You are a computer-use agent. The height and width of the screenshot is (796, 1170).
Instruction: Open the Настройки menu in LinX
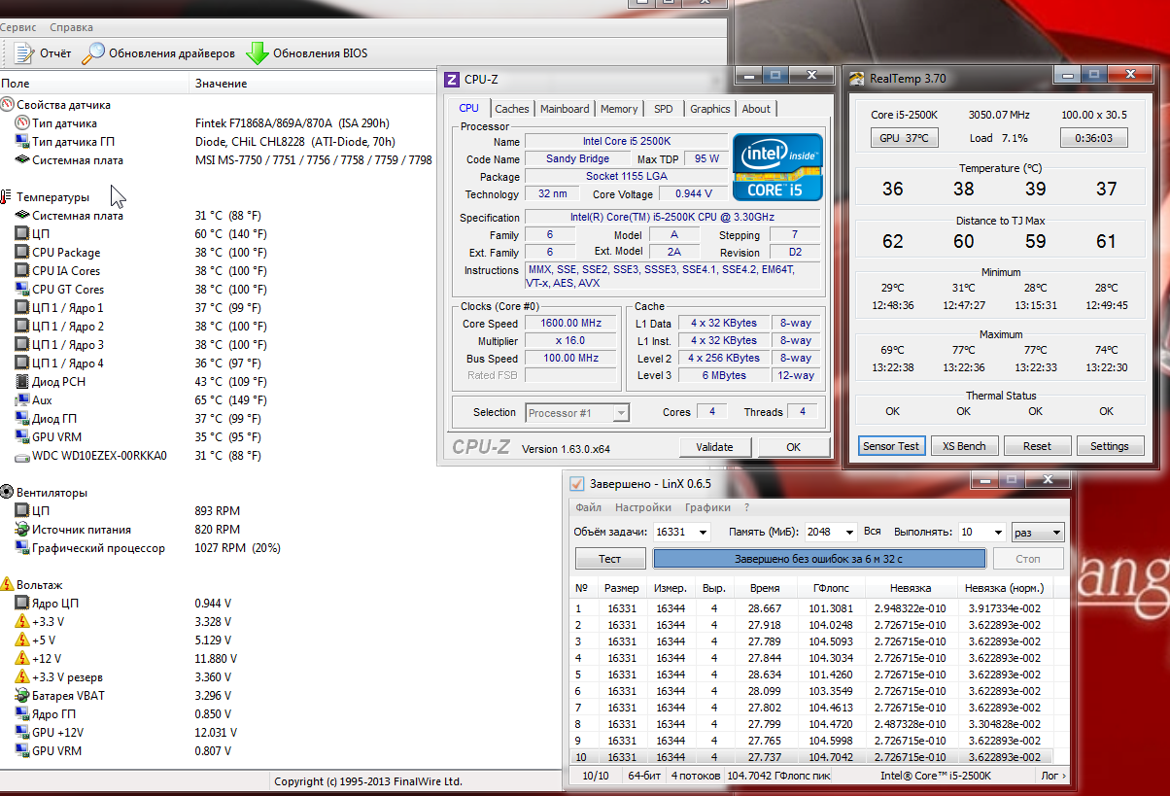click(x=643, y=507)
